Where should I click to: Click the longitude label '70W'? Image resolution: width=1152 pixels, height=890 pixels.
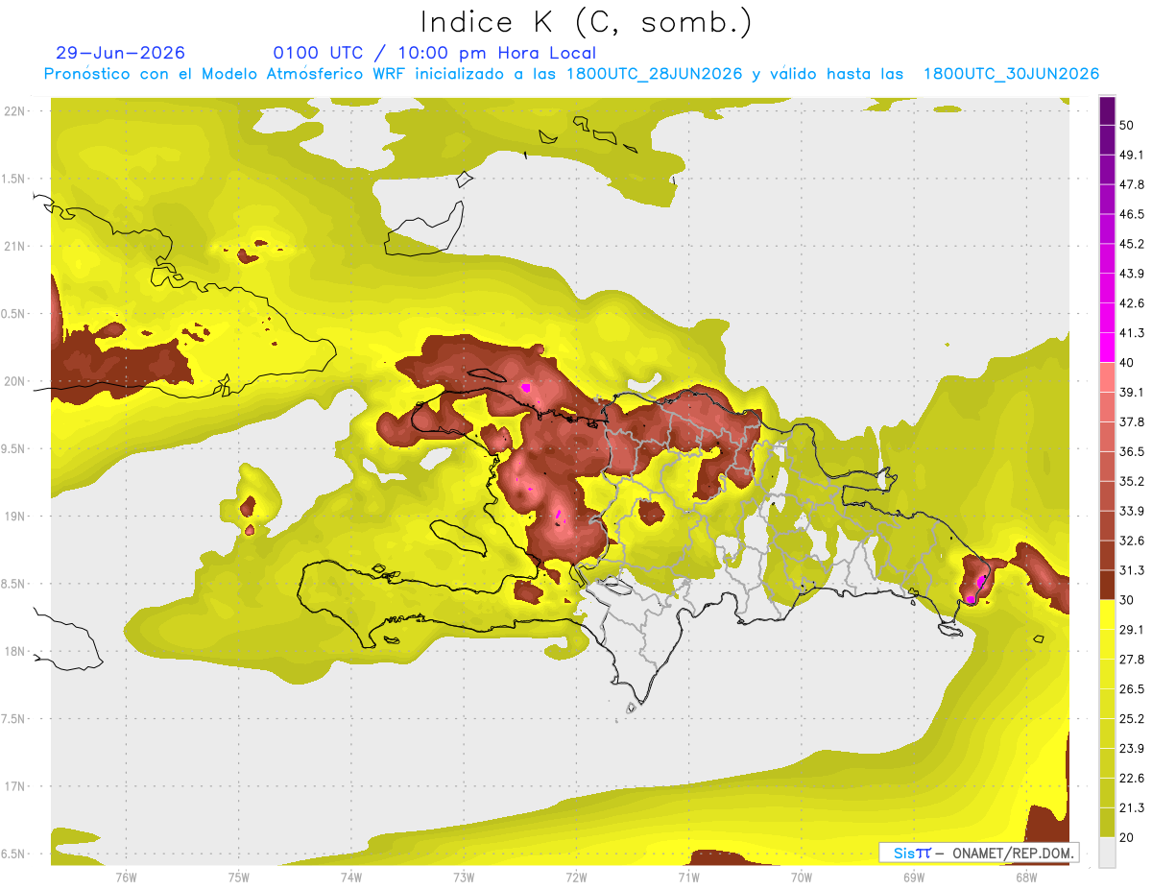point(802,877)
